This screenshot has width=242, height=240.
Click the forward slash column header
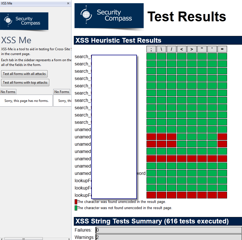[x=172, y=49]
